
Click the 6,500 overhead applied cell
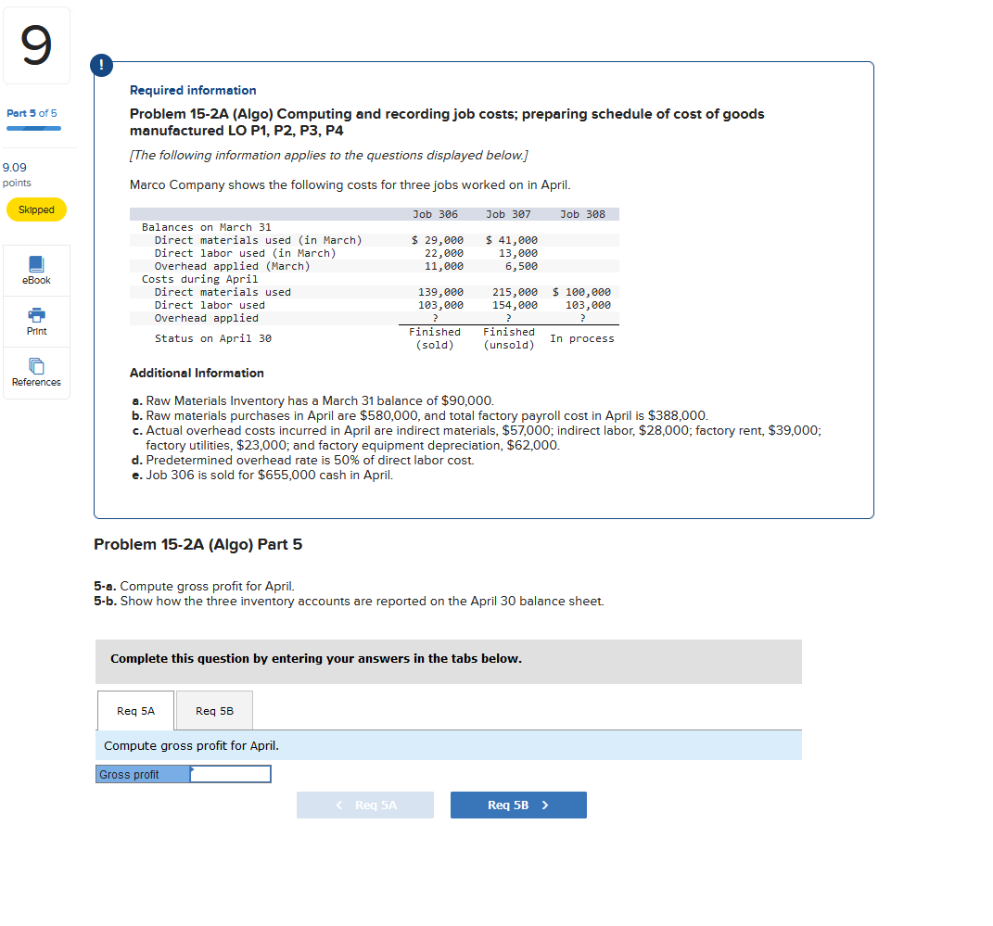pyautogui.click(x=521, y=266)
